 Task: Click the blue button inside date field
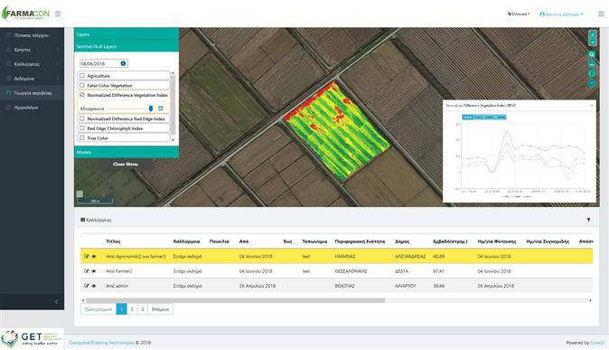click(123, 63)
